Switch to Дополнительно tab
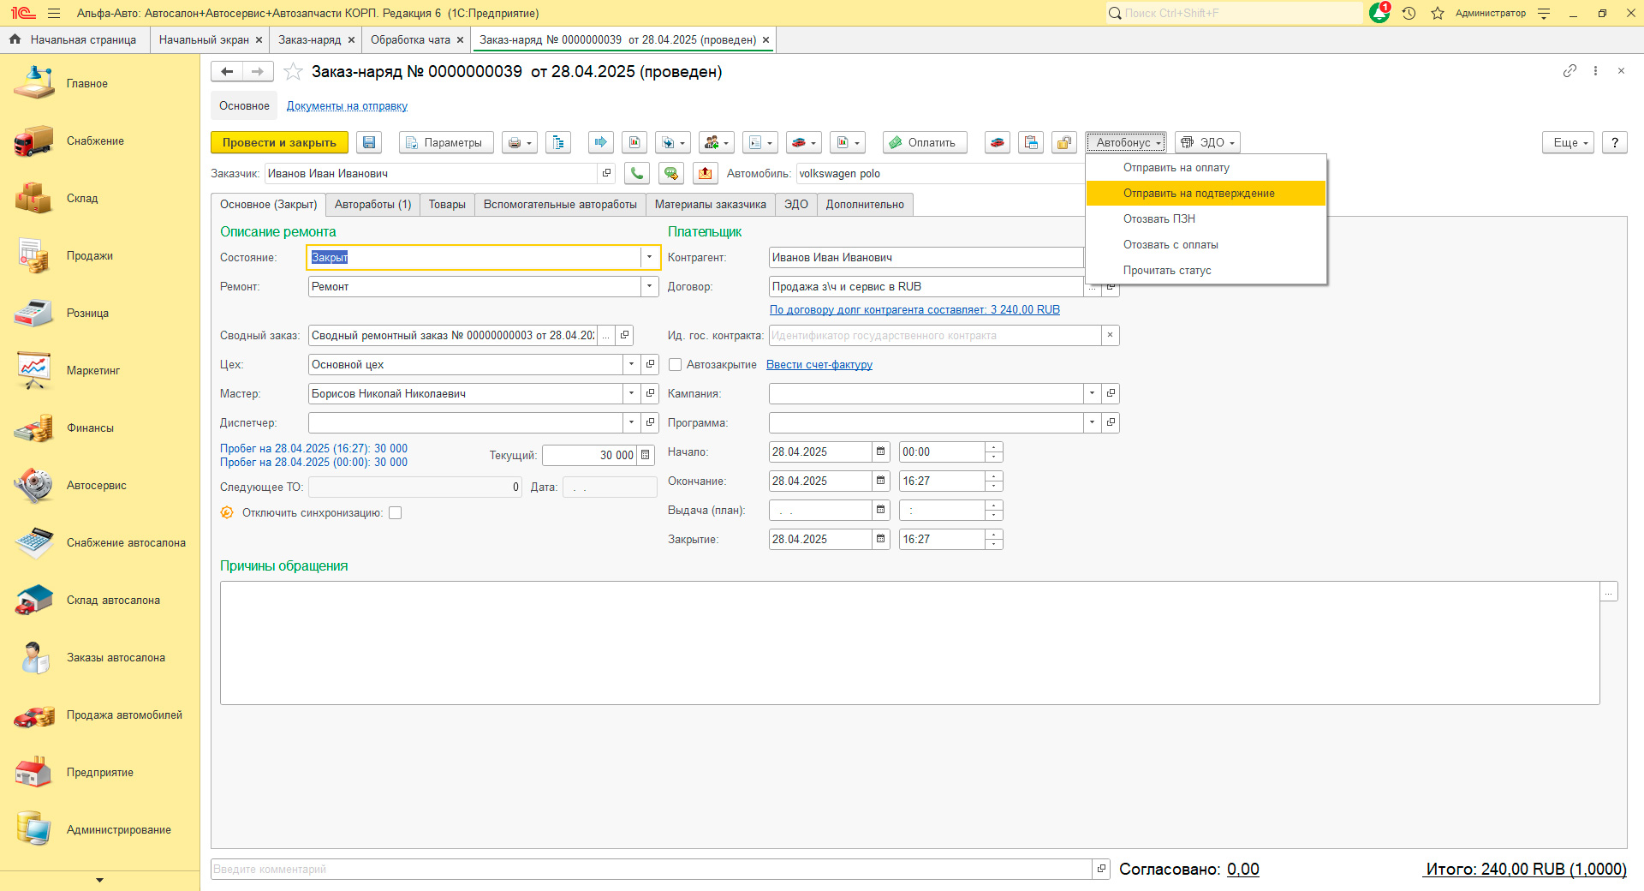 pyautogui.click(x=865, y=205)
